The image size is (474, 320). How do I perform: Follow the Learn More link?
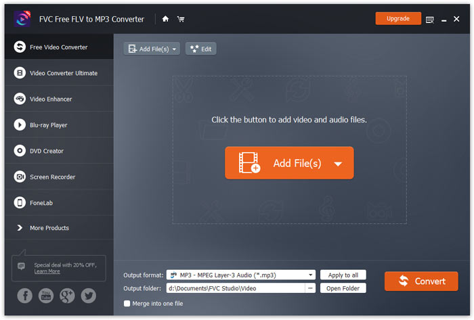(47, 271)
